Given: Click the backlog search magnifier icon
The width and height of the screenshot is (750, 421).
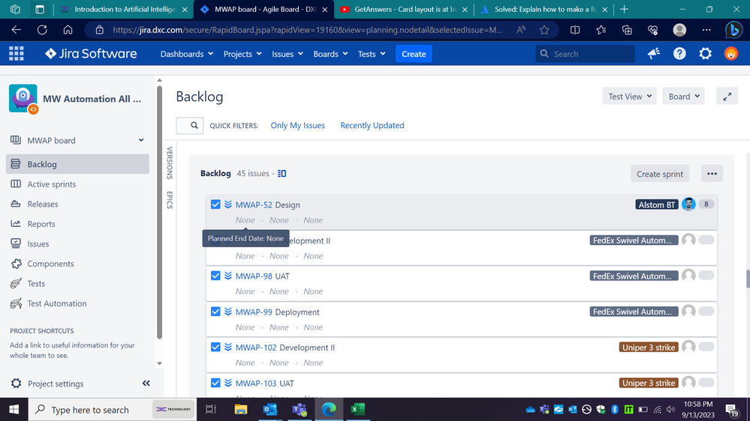Looking at the screenshot, I should point(194,125).
